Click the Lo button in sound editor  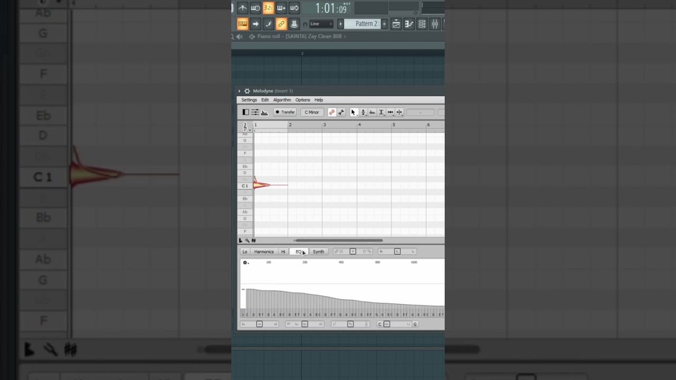pos(245,252)
